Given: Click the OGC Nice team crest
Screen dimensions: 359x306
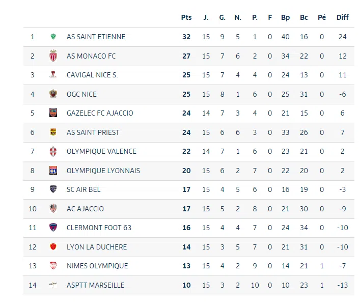Looking at the screenshot, I should [53, 94].
